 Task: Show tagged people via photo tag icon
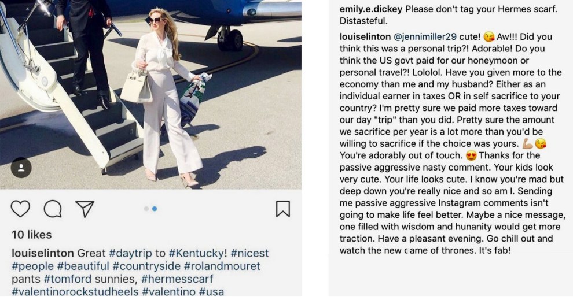tap(21, 168)
